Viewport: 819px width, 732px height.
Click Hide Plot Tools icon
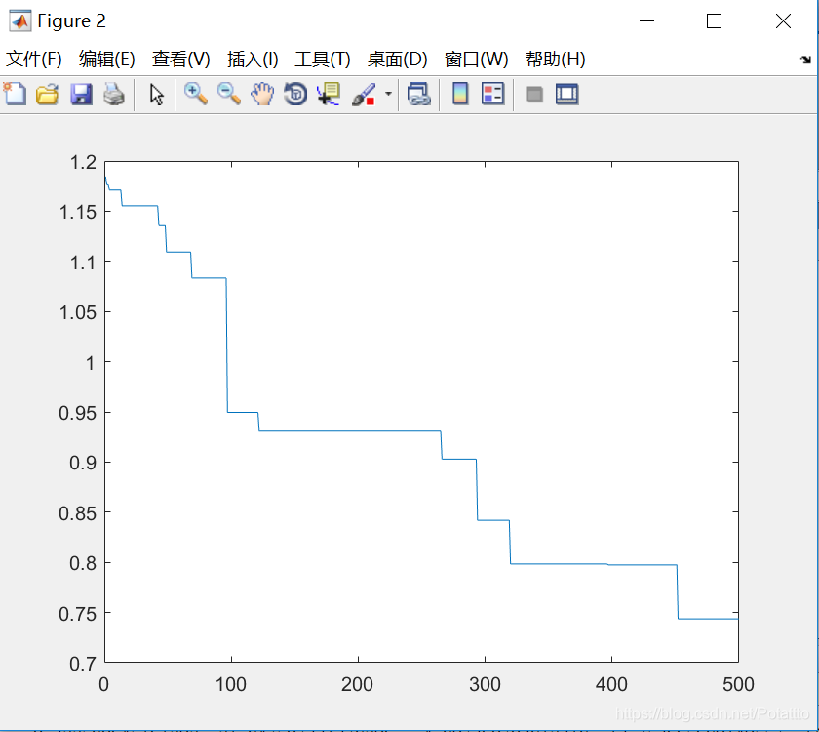tap(534, 95)
